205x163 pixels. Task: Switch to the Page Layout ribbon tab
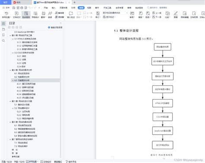64,8
